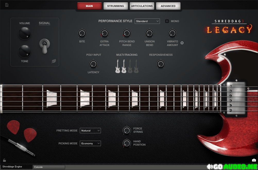Toggle the leaf eco icon

(54, 61)
